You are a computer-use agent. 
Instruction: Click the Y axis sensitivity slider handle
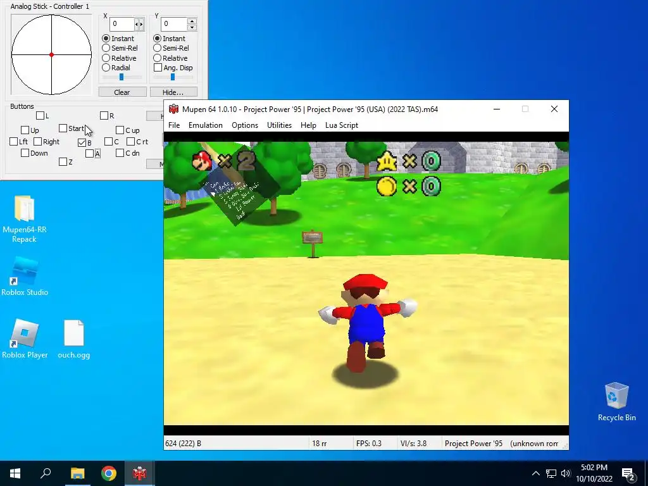click(173, 77)
